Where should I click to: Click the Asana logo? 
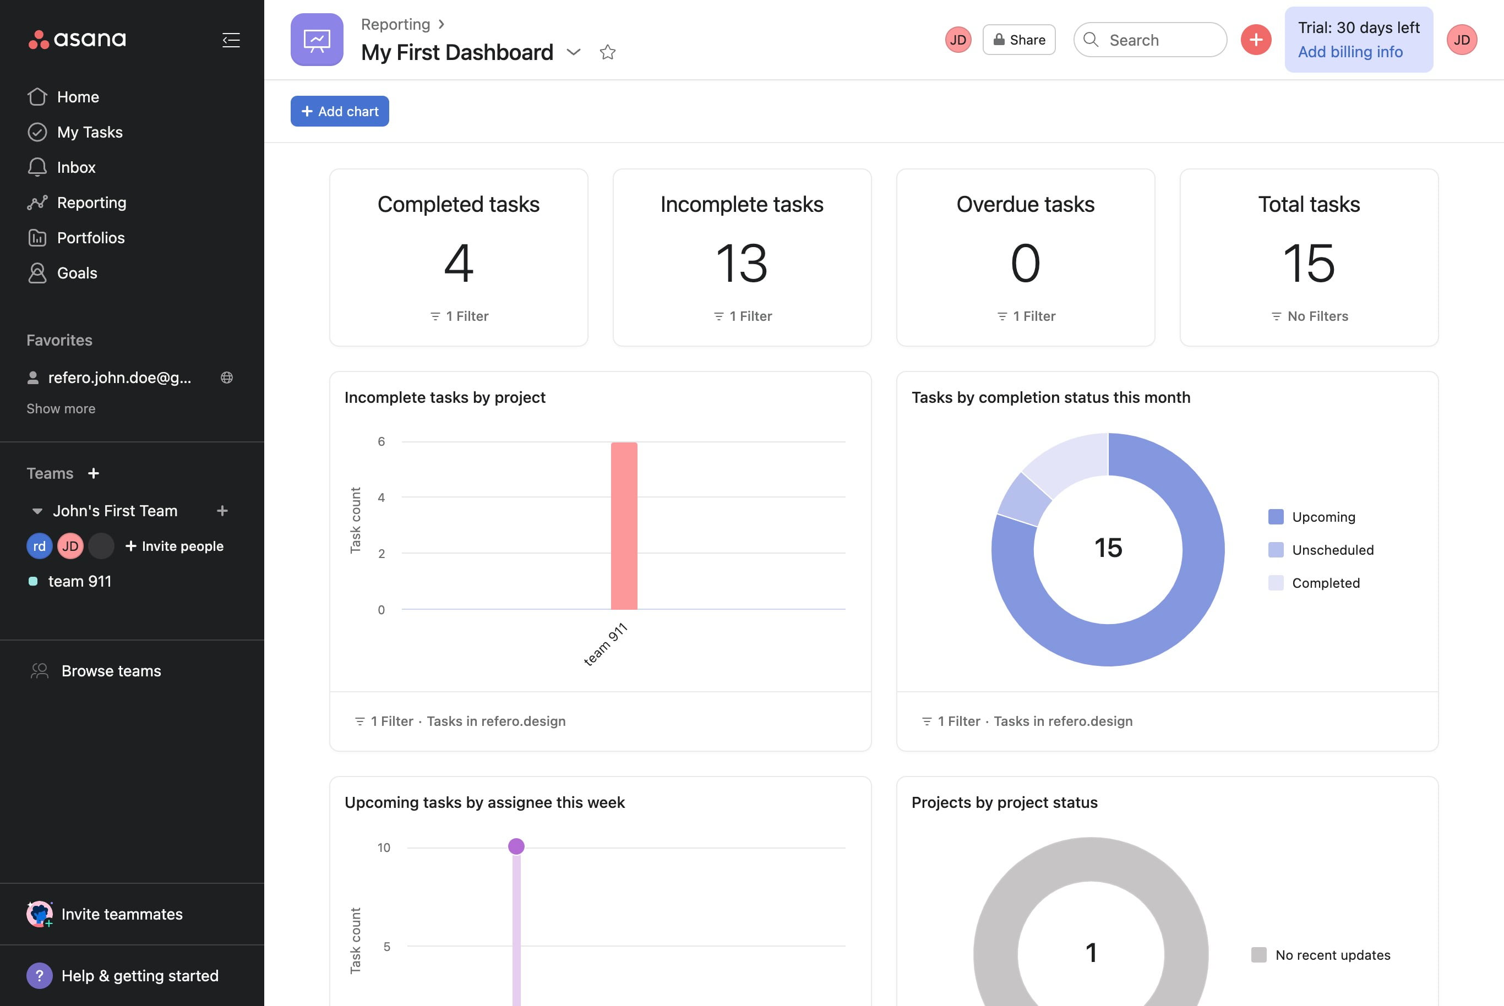pyautogui.click(x=77, y=39)
